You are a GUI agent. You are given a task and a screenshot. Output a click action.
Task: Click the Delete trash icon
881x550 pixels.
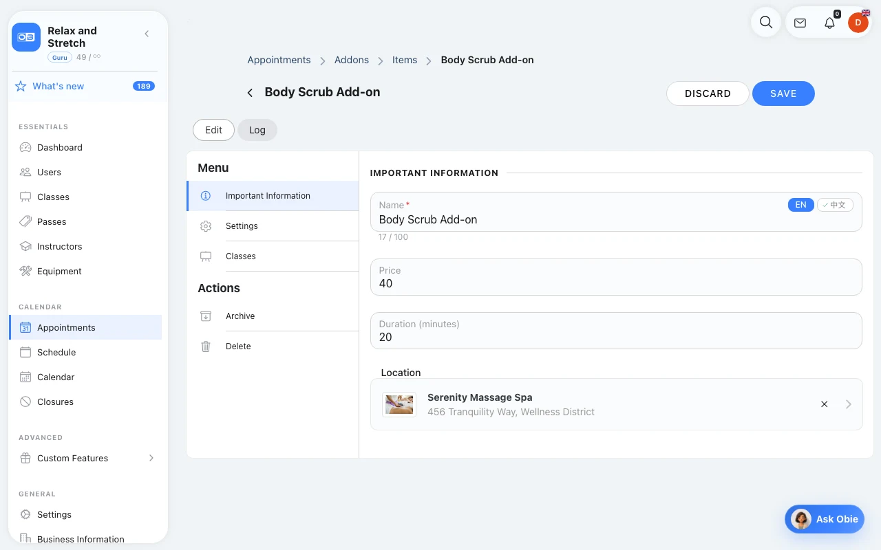(205, 346)
